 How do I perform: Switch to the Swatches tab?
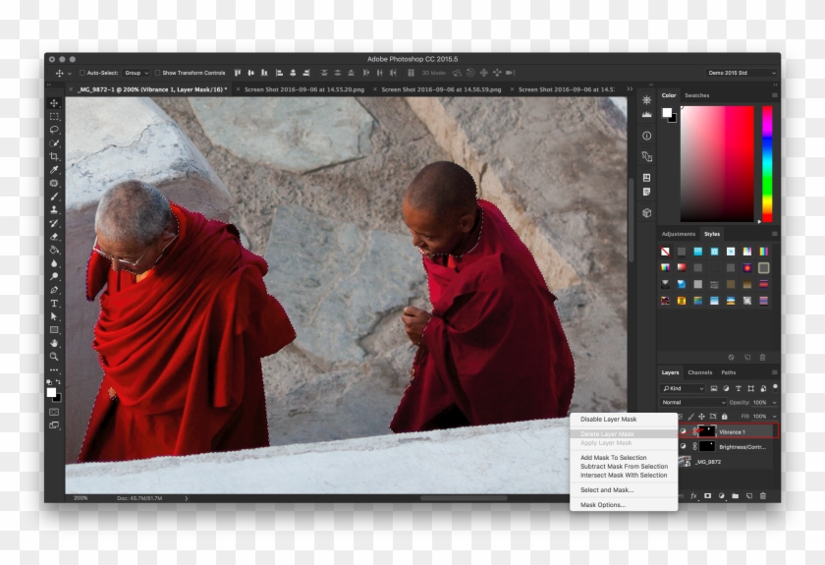click(696, 95)
